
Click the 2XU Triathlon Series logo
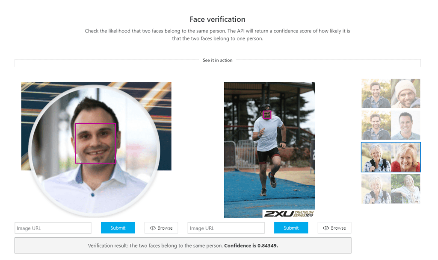click(x=289, y=214)
